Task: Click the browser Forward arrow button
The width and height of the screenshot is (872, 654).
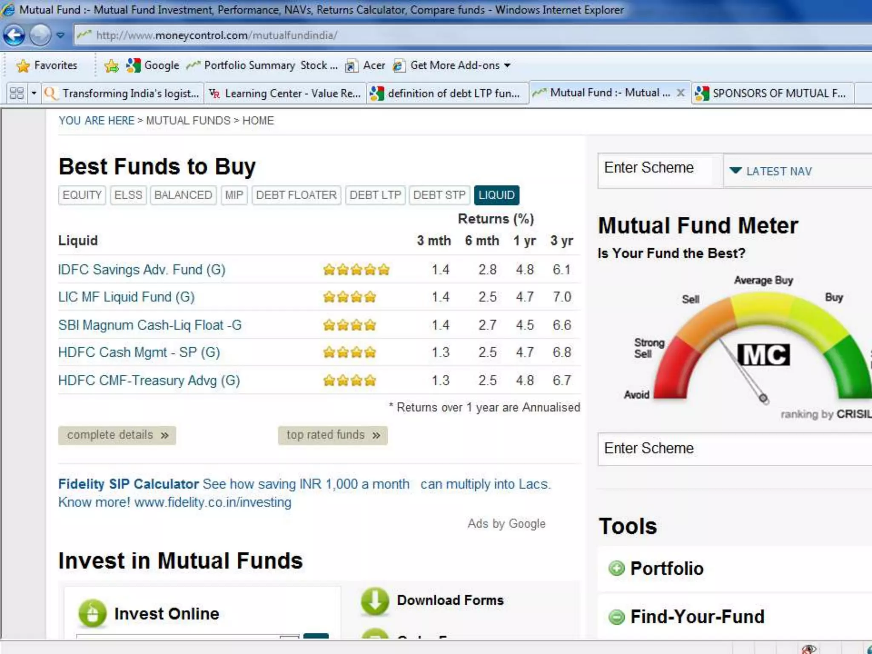Action: pos(40,35)
